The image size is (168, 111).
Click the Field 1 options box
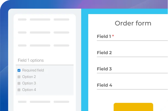coord(45,60)
